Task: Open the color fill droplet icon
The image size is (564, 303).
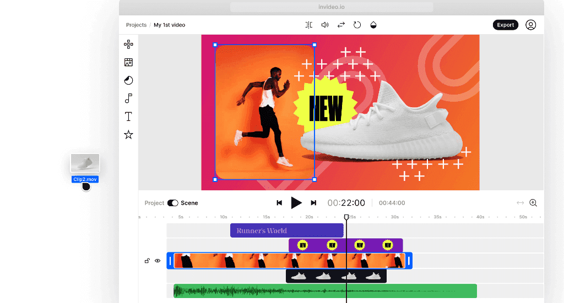Action: pyautogui.click(x=373, y=25)
